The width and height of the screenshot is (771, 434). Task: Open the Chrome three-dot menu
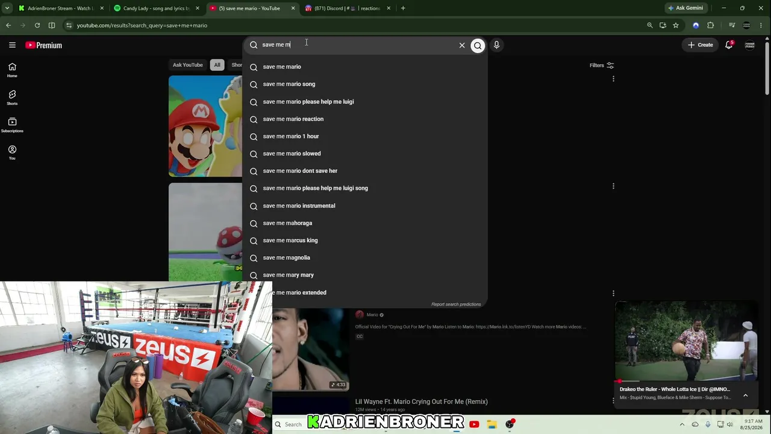[x=762, y=25]
